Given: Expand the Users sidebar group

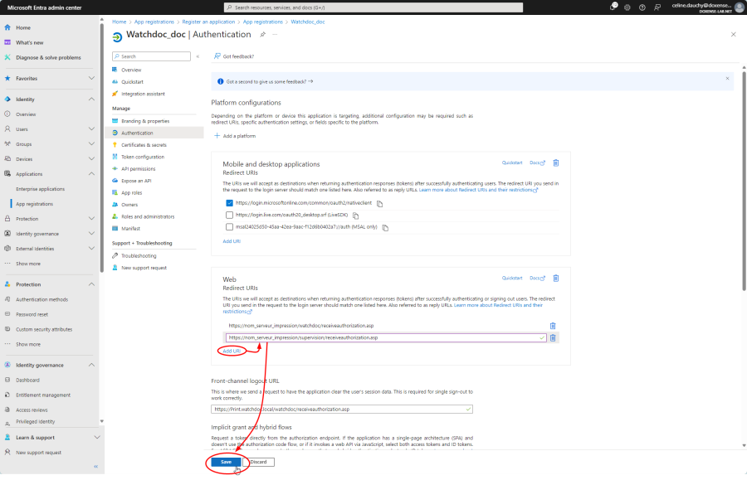Looking at the screenshot, I should point(91,129).
